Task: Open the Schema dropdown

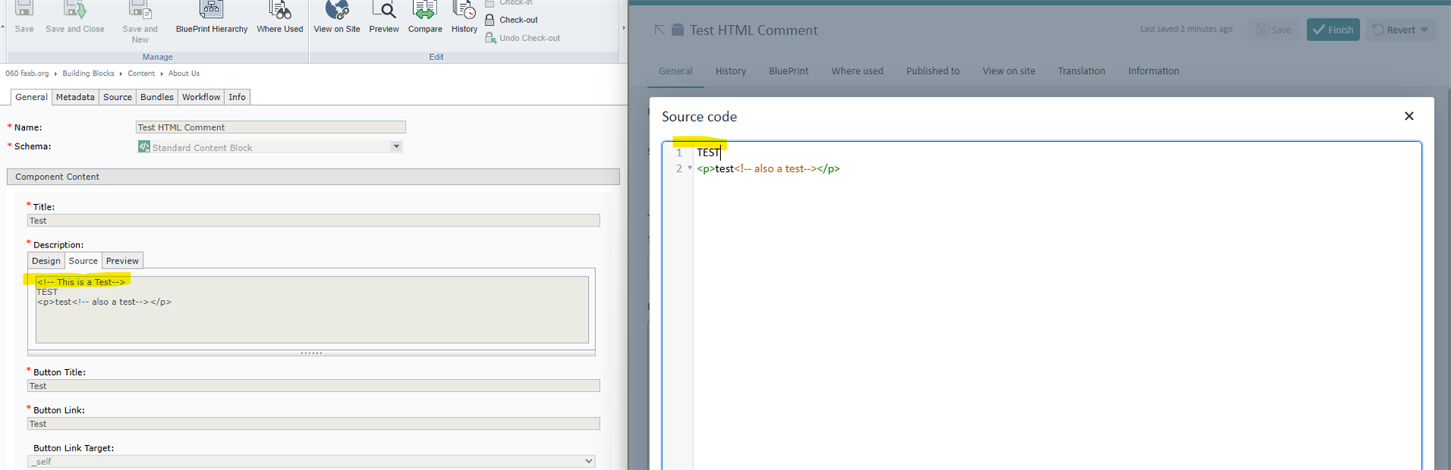Action: 396,147
